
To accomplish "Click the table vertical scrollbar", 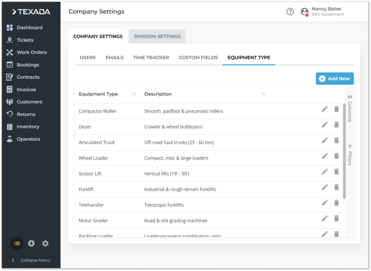I will click(344, 149).
